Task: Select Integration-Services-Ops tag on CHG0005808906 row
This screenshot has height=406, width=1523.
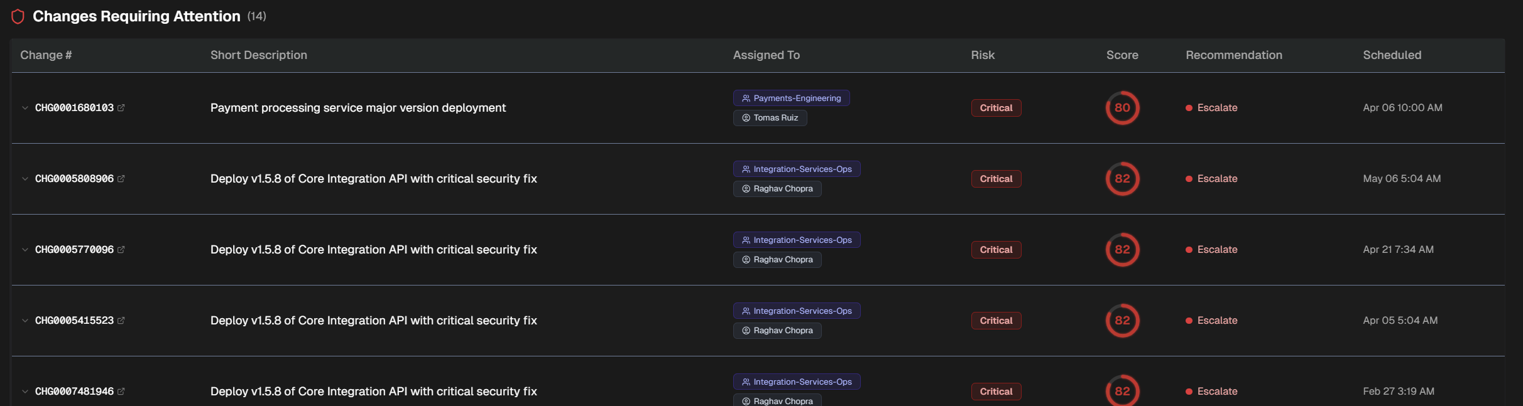Action: tap(797, 169)
